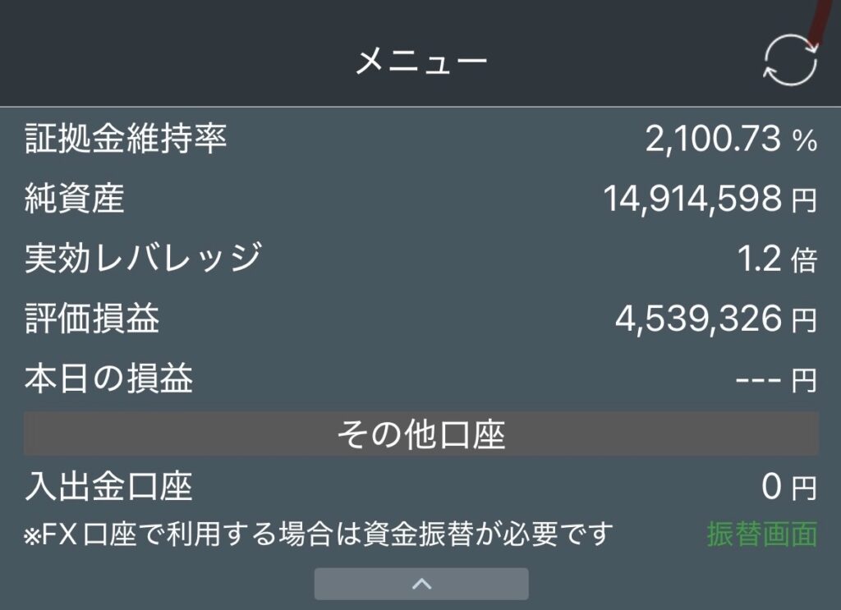Screen dimensions: 841x610
Task: Tap the 入出金口座 deposit account label
Action: click(108, 486)
